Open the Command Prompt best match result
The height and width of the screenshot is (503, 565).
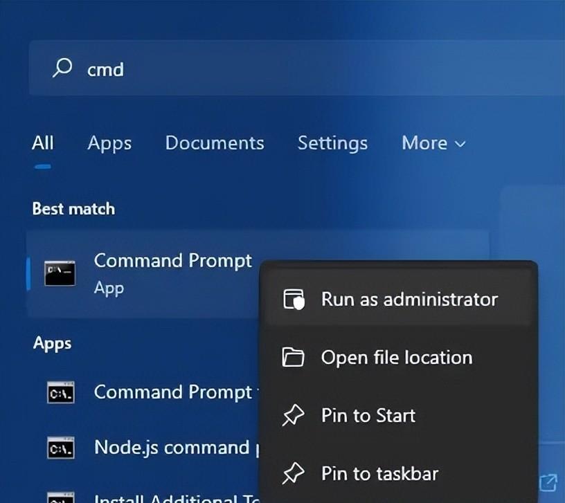pos(143,274)
